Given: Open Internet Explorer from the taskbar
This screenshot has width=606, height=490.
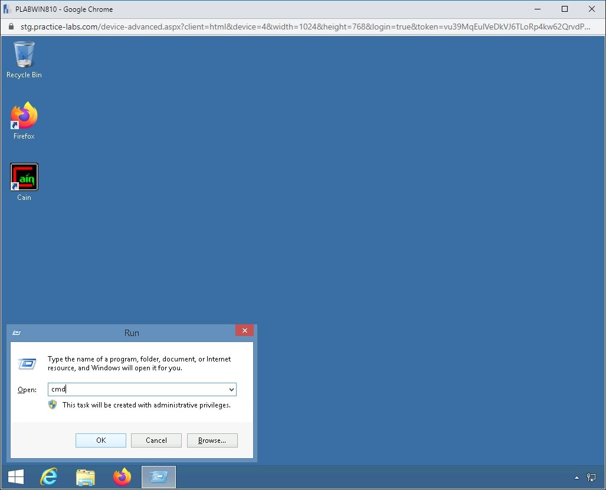Looking at the screenshot, I should tap(49, 476).
